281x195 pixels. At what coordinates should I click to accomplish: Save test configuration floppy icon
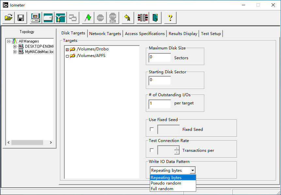pyautogui.click(x=21, y=18)
